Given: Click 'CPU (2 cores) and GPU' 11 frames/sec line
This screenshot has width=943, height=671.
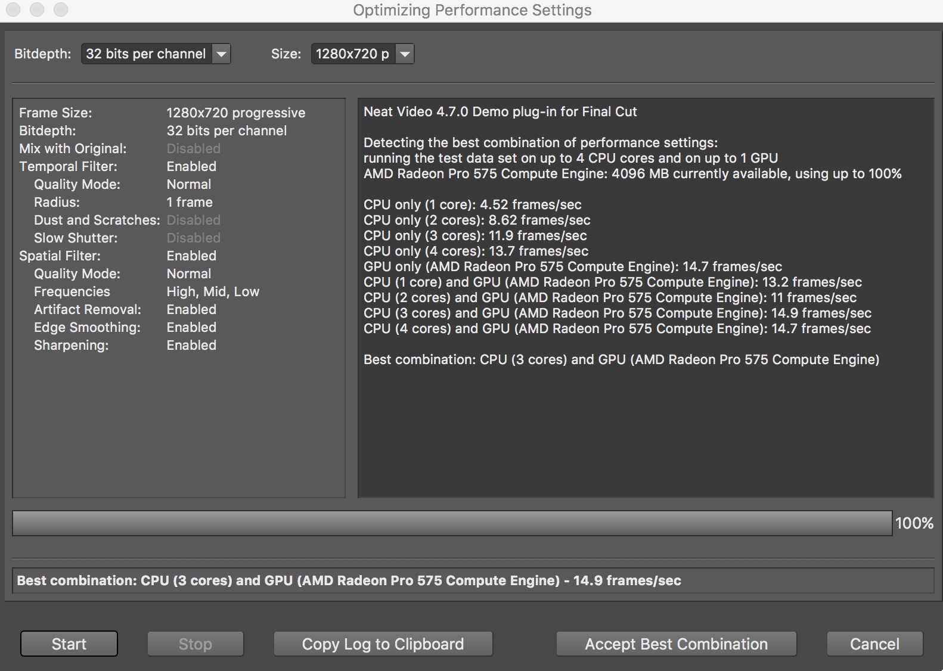Looking at the screenshot, I should (x=610, y=297).
